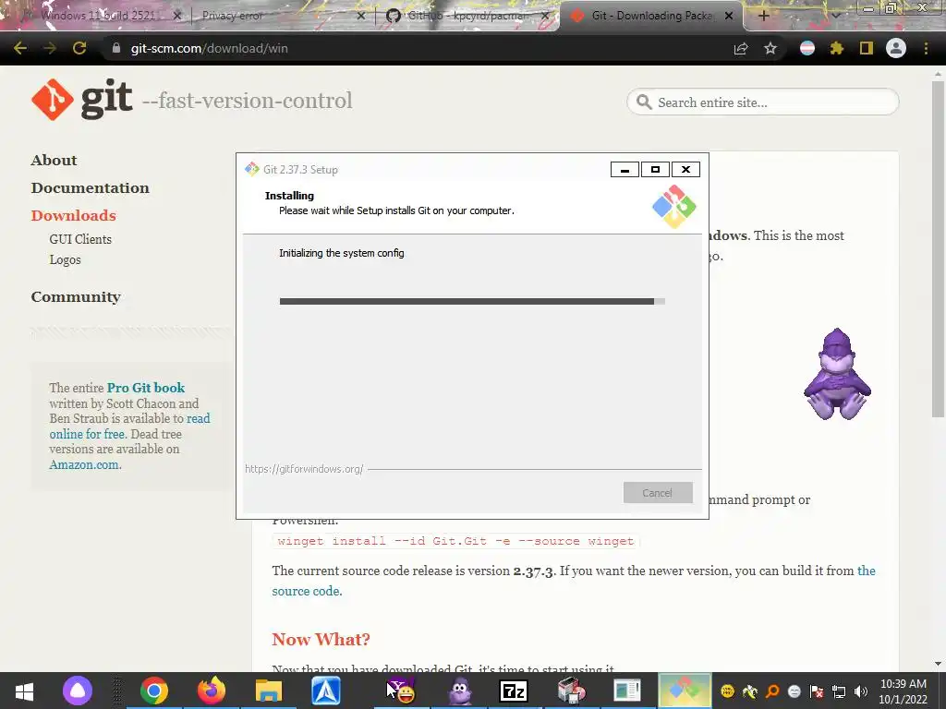946x709 pixels.
Task: Open the GUI Clients sublink
Action: (x=80, y=239)
